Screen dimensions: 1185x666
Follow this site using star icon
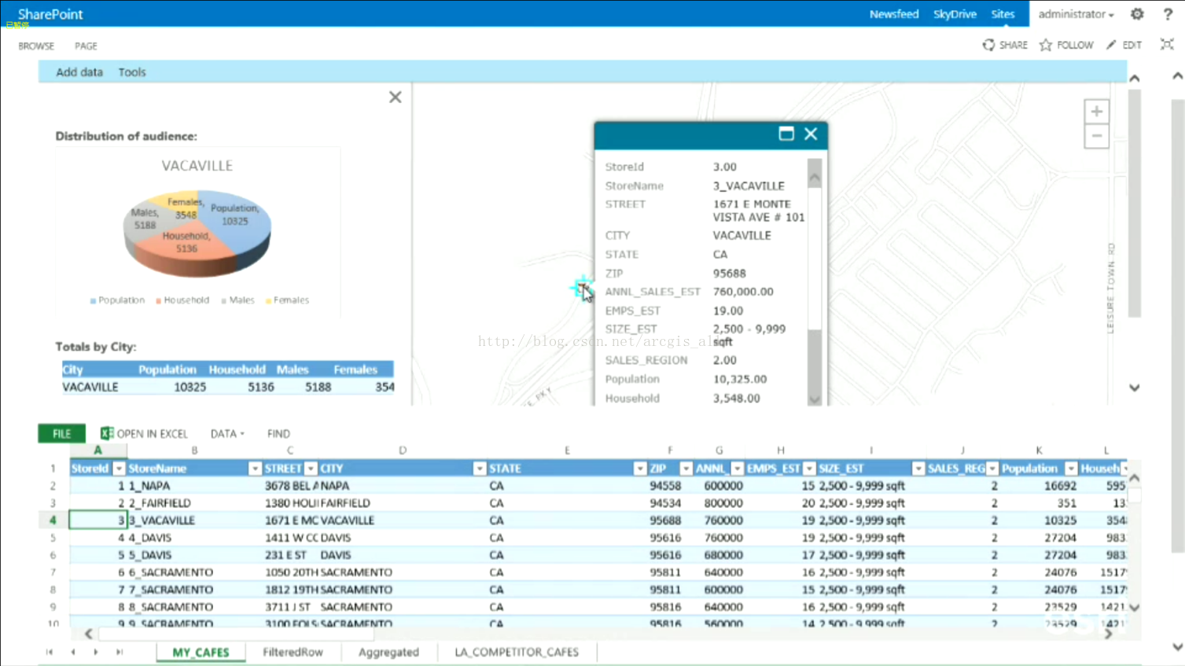click(x=1046, y=45)
